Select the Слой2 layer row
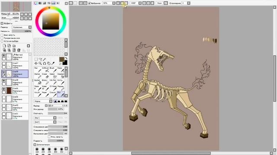 pos(15,108)
